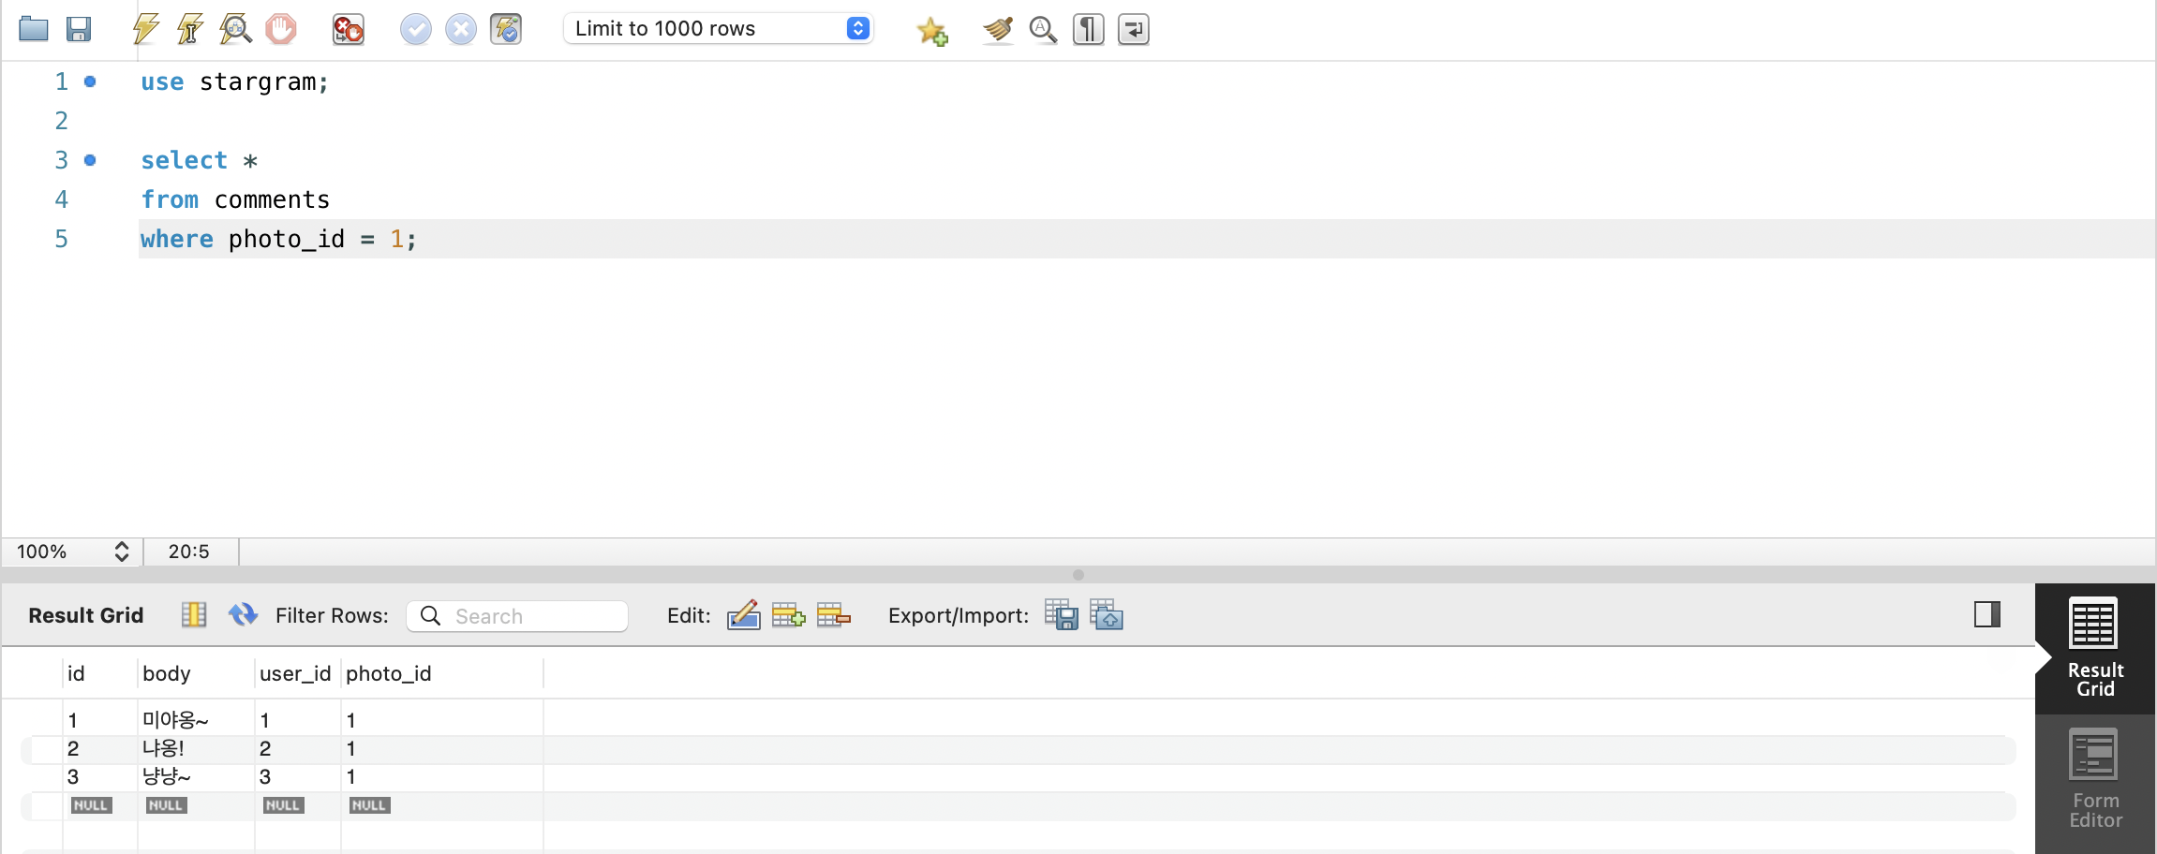
Task: Toggle continue on error icon
Action: click(x=349, y=29)
